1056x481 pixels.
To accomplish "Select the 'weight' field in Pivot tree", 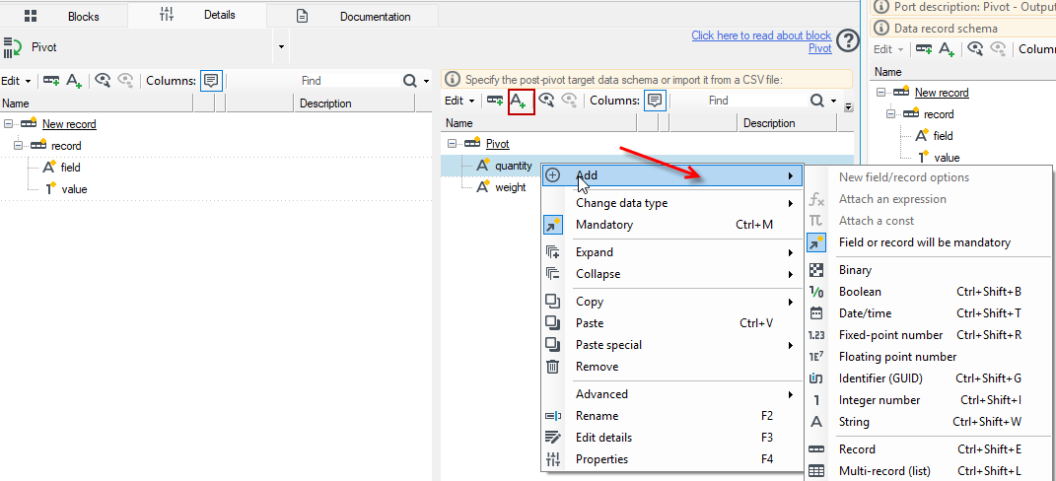I will point(511,187).
